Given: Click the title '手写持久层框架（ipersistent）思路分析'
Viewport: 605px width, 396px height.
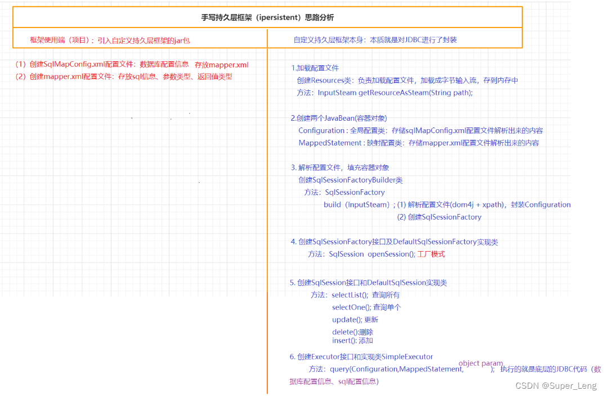Looking at the screenshot, I should pyautogui.click(x=267, y=17).
